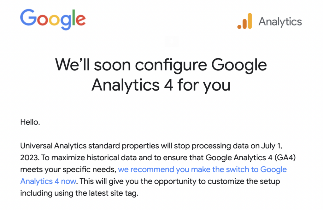Screen dimensions: 323x210
Task: Click the middle orange bar in Analytics icon
Action: [x=244, y=24]
